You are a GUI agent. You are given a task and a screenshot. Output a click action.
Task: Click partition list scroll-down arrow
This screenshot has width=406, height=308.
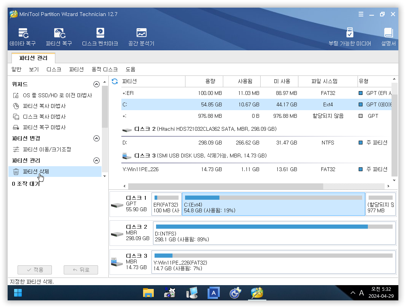point(394,180)
